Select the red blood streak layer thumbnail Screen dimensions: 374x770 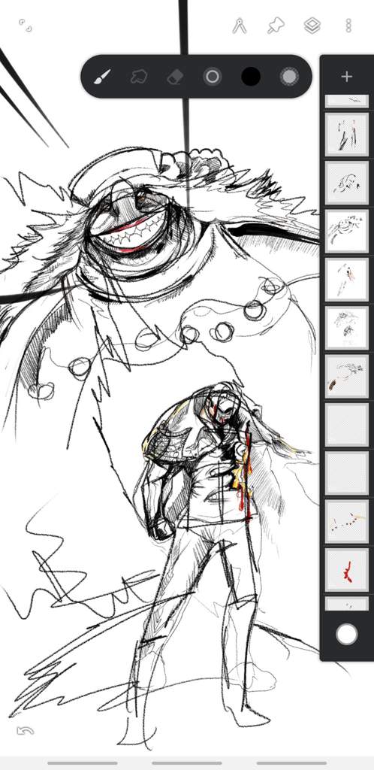[x=346, y=570]
